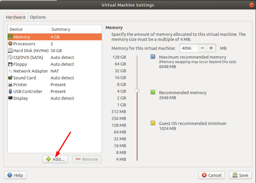
Task: Click the CD/DVD (SATA) disc icon
Action: (10, 57)
